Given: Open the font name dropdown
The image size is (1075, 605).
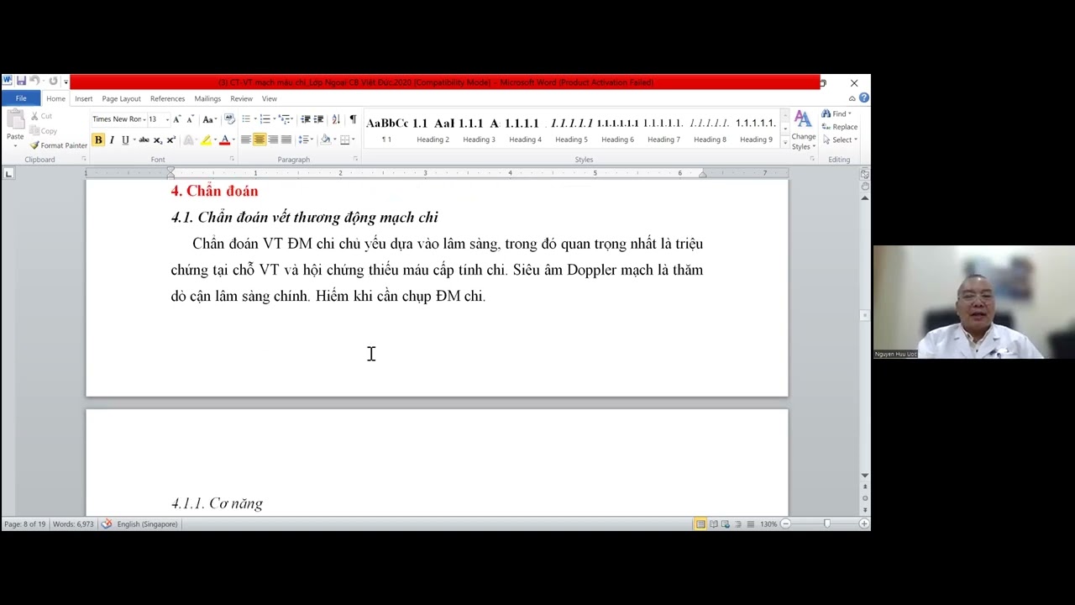Looking at the screenshot, I should (144, 119).
